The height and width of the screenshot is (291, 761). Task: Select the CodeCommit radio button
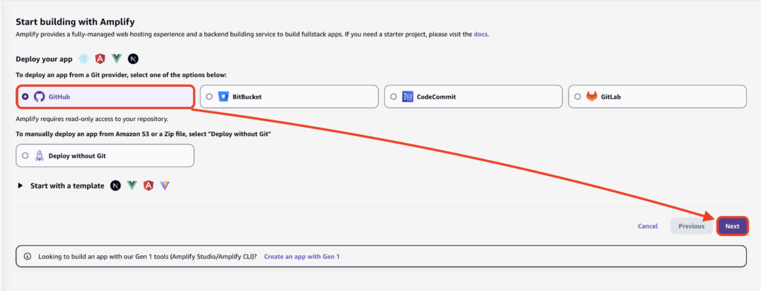tap(393, 97)
